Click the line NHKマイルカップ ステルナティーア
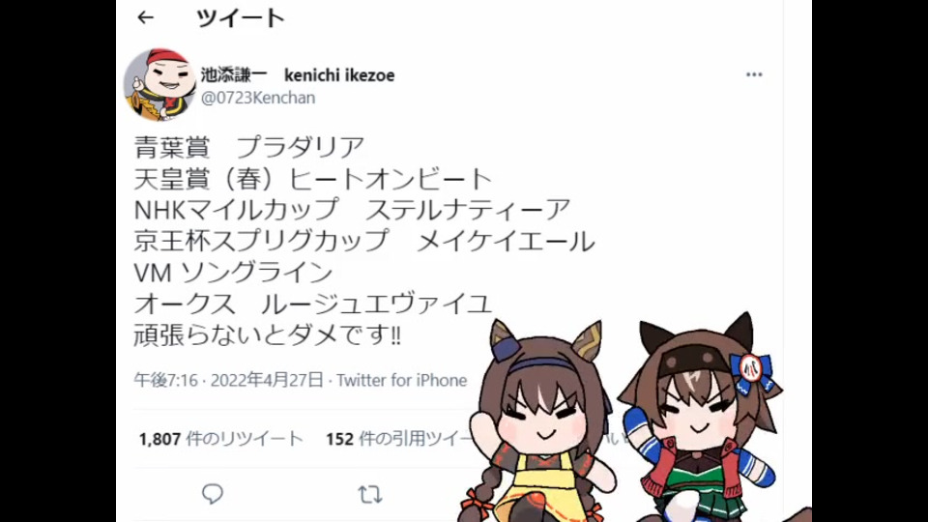 pyautogui.click(x=352, y=210)
